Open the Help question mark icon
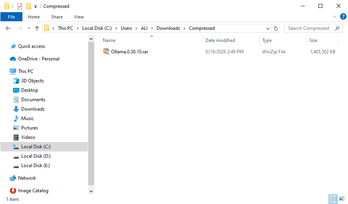This screenshot has width=348, height=204. 343,16
